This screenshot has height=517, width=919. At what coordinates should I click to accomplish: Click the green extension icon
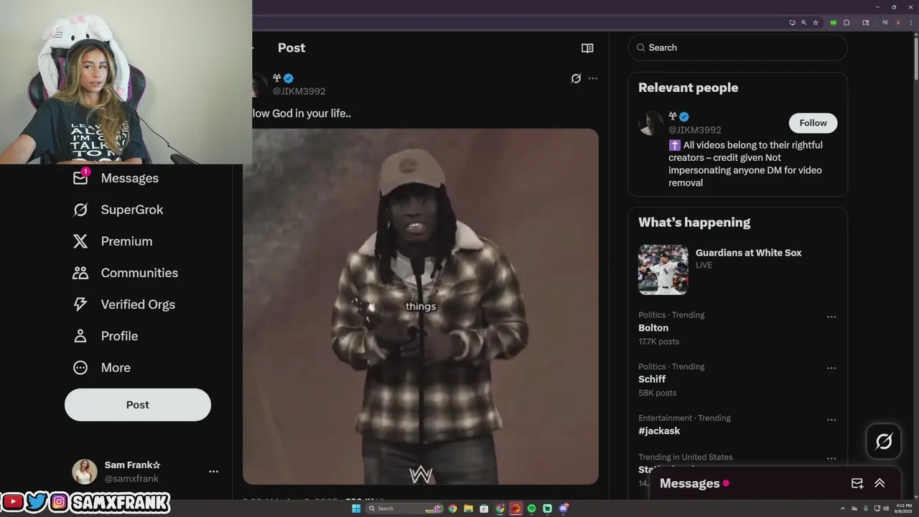pos(834,22)
